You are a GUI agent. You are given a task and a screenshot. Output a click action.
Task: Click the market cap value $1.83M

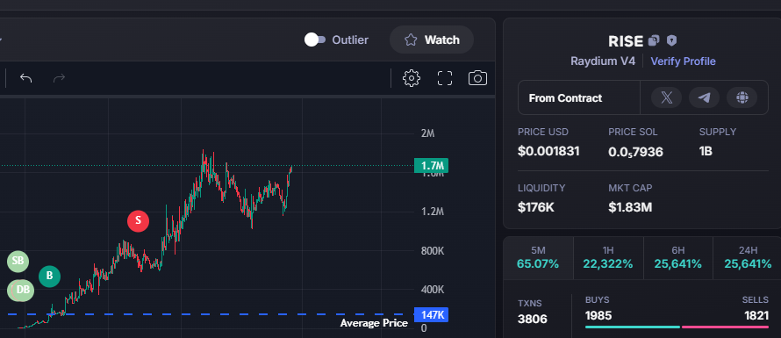[x=630, y=207]
